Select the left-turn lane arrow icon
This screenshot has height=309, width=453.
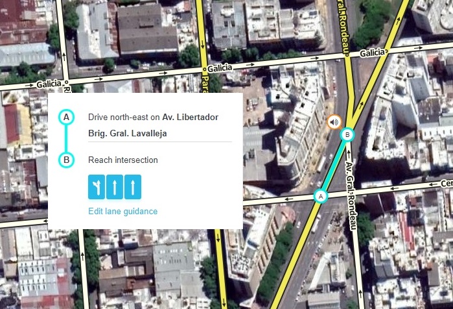[97, 187]
